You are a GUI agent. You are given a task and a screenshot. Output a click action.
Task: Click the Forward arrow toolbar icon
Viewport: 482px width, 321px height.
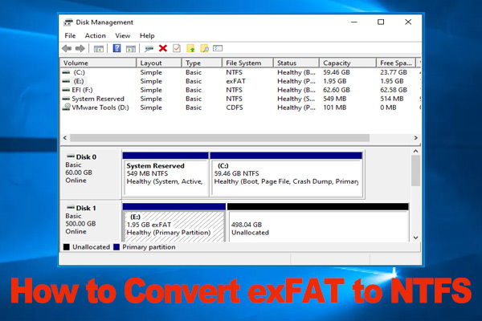point(80,48)
